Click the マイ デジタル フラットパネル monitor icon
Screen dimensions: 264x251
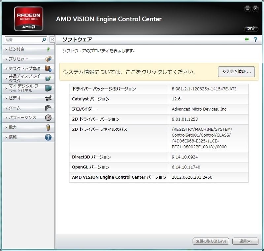click(x=48, y=88)
